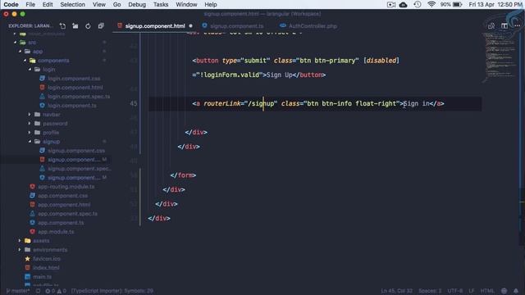This screenshot has height=295, width=525.
Task: Open the Edit menu
Action: (x=48, y=4)
